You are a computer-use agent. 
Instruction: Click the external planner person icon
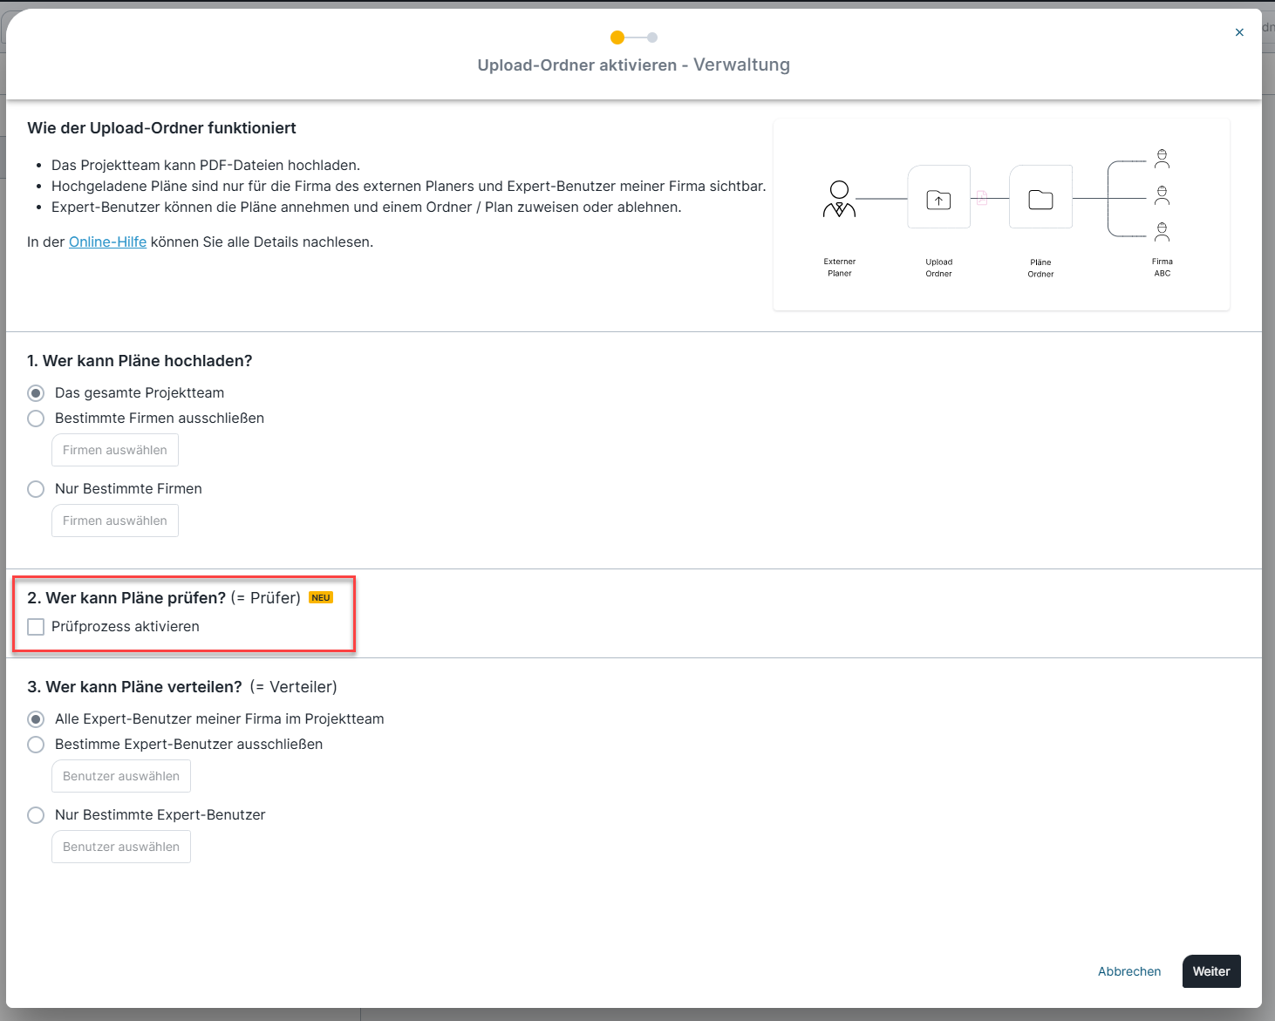[839, 199]
